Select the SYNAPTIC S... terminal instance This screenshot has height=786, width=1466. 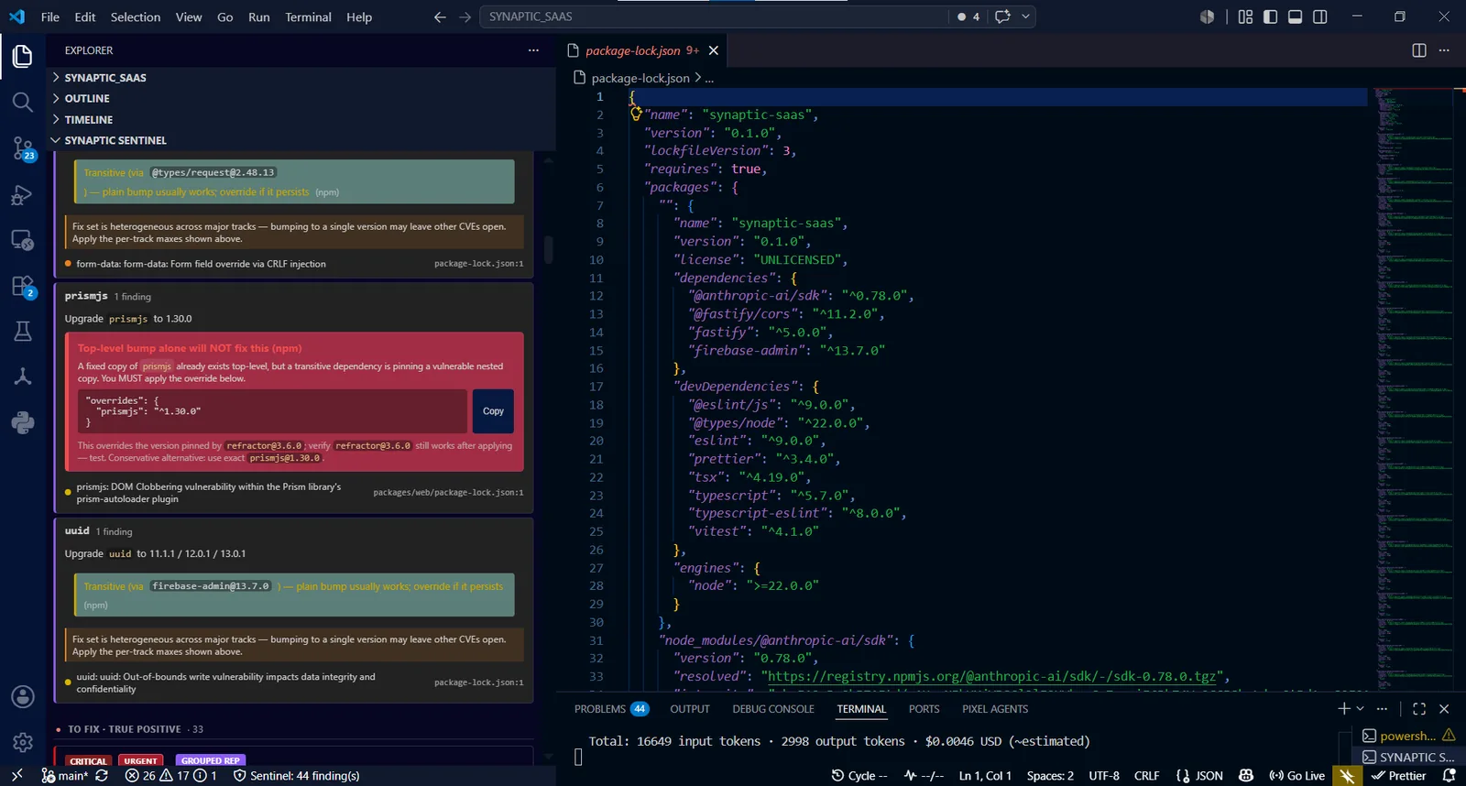(1408, 757)
